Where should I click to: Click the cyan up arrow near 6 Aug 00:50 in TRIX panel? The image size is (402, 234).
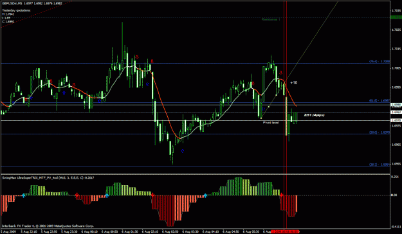click(x=107, y=195)
